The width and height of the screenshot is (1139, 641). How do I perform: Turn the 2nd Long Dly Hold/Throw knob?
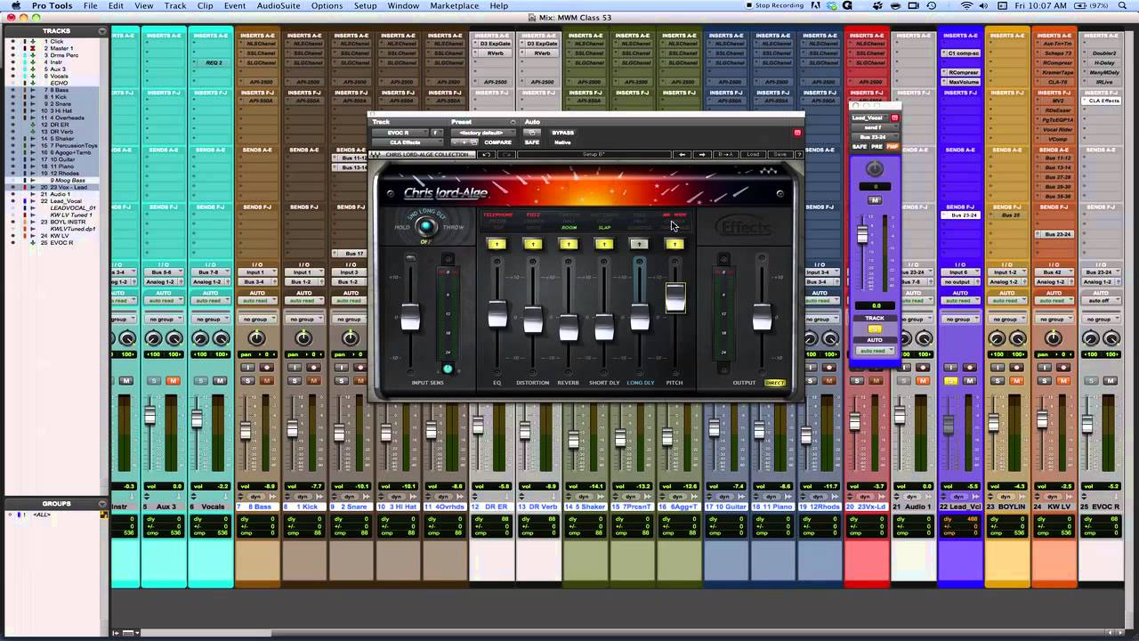426,227
